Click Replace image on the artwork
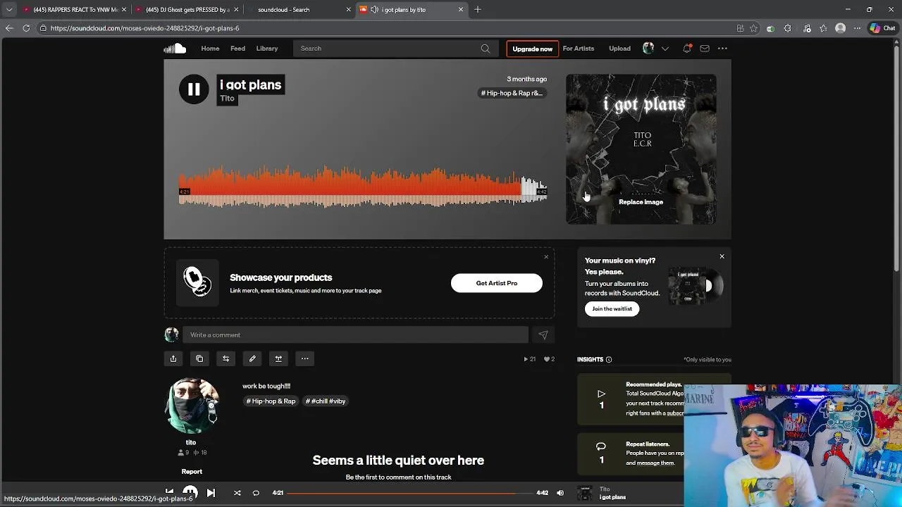 (x=641, y=202)
